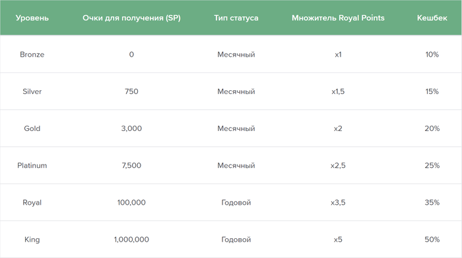Screen dimensions: 462x258
Task: Select the x3,5 multiplier cell
Action: click(338, 203)
